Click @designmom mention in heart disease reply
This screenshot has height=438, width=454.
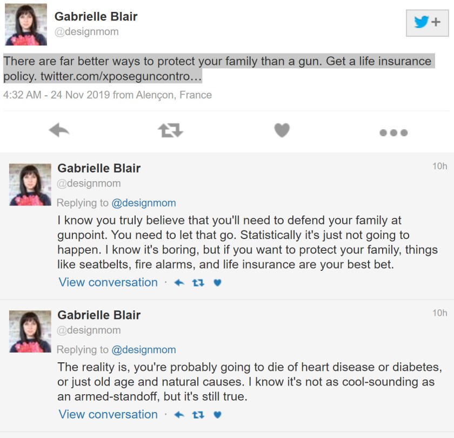tap(143, 350)
